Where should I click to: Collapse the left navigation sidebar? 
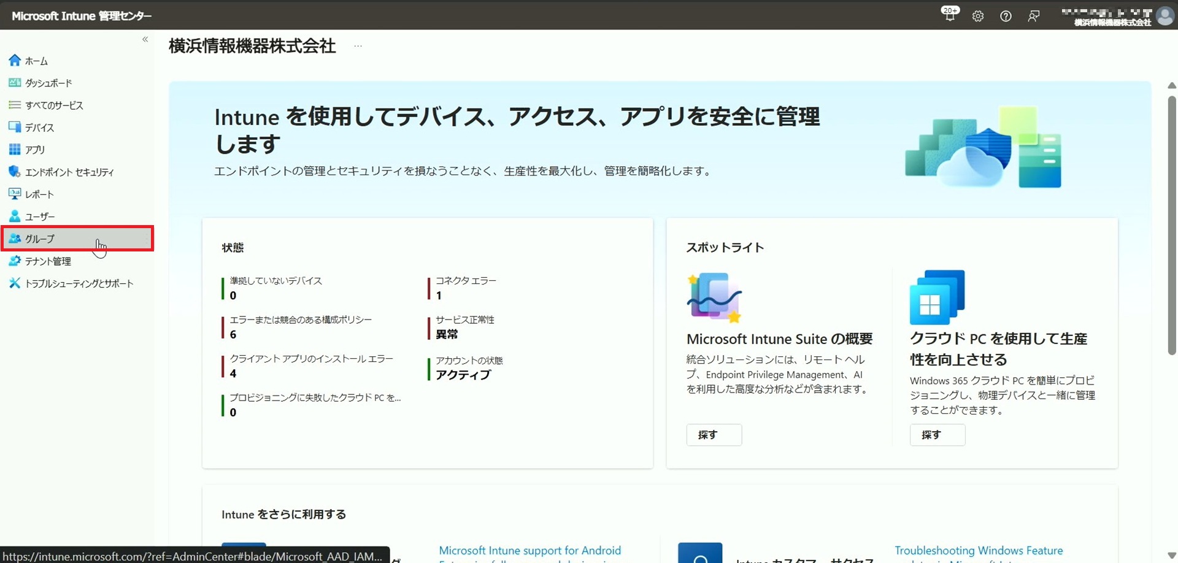(x=145, y=39)
